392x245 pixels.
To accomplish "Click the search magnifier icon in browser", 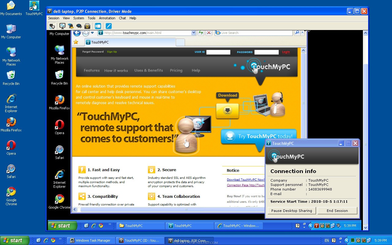I will tap(297, 33).
